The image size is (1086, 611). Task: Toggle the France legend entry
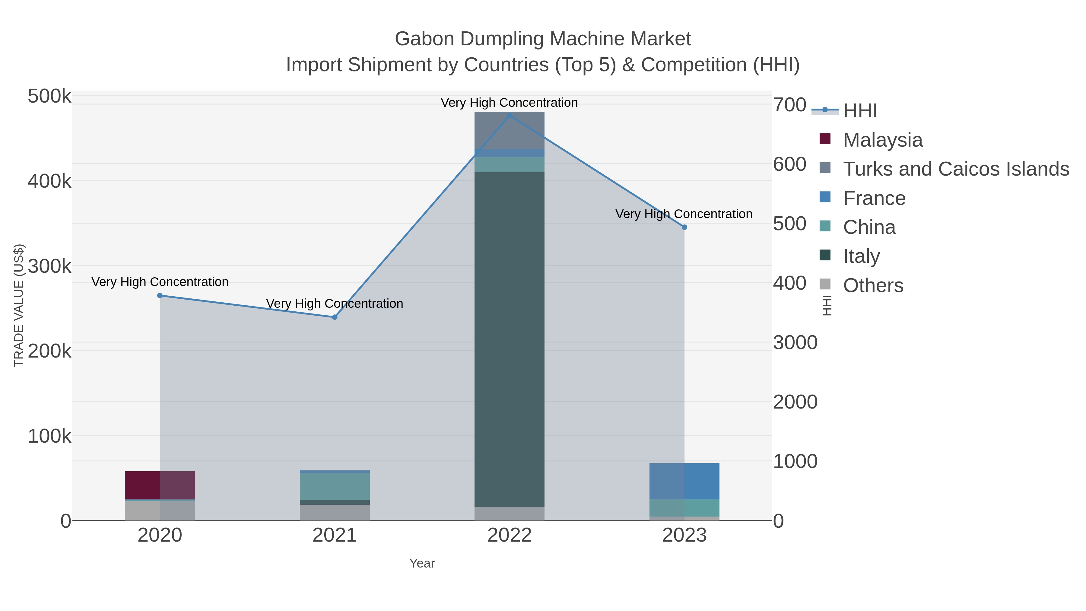(x=862, y=198)
